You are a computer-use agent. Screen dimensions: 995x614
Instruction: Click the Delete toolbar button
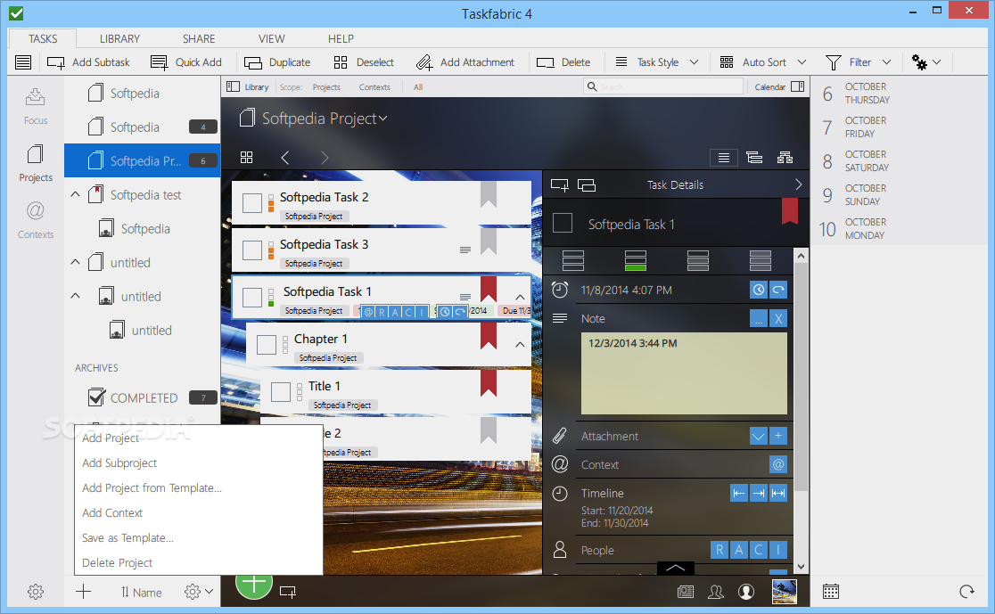point(563,62)
